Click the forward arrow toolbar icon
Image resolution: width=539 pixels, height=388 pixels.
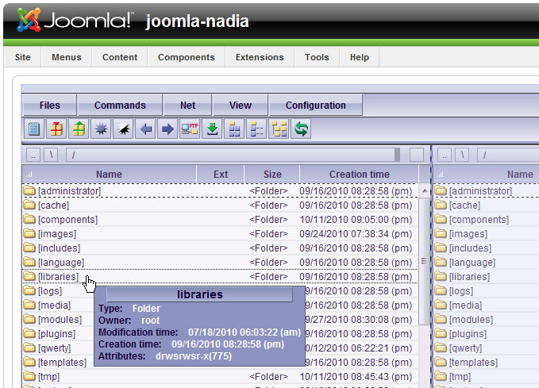(x=167, y=129)
